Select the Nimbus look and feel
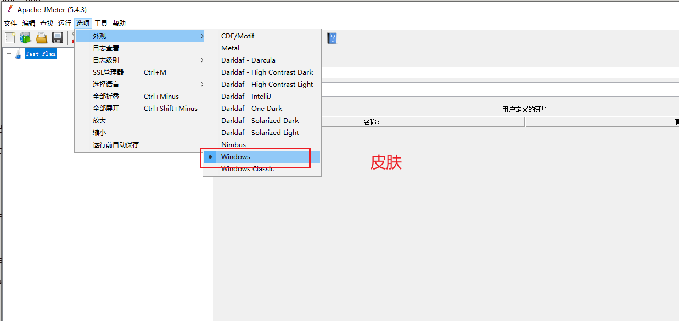 click(262, 145)
